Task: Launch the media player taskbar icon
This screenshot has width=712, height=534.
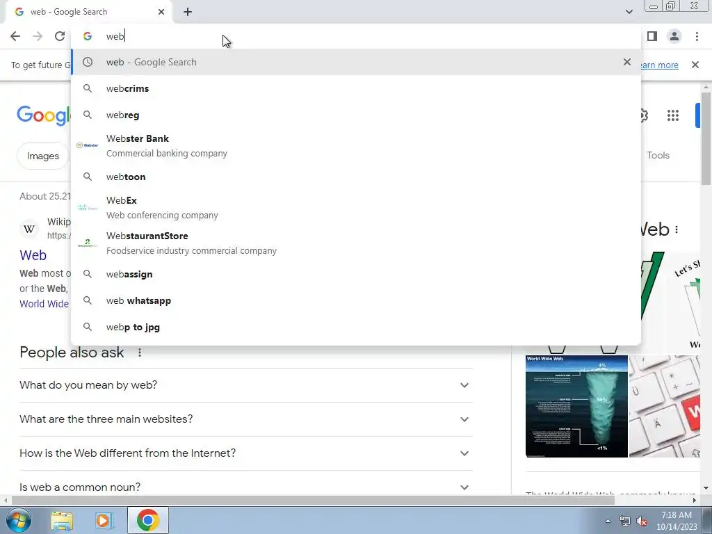Action: point(103,520)
